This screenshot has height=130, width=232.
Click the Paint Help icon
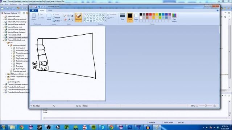(217, 10)
